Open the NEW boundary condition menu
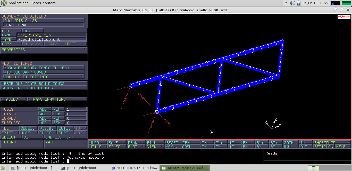 (x=11, y=31)
